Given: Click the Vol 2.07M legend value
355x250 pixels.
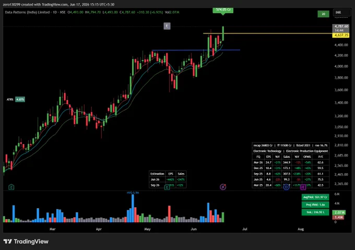Looking at the screenshot, I should (x=172, y=12).
